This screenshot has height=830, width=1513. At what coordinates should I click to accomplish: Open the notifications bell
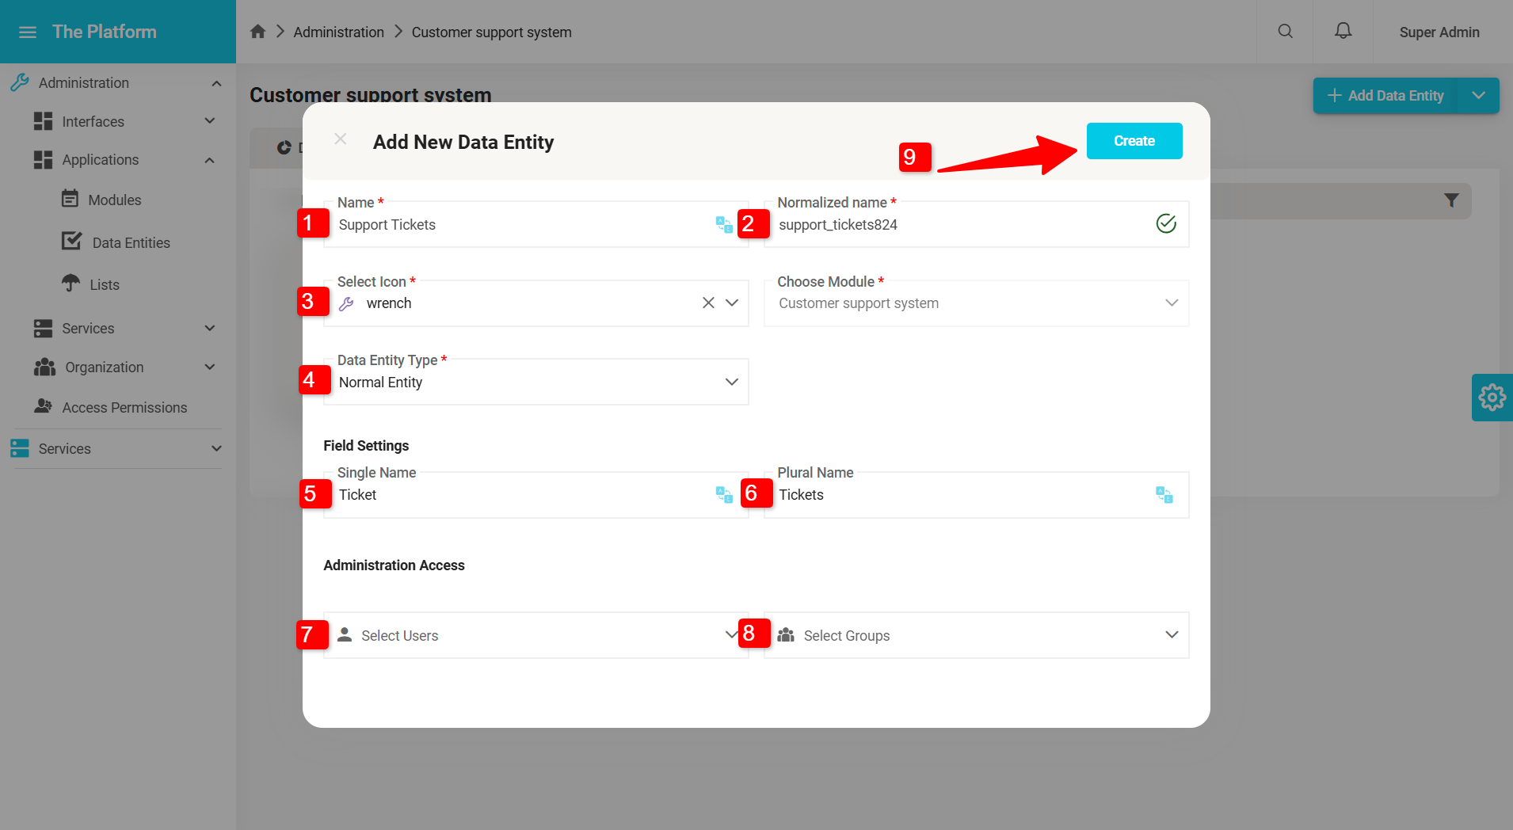point(1342,30)
